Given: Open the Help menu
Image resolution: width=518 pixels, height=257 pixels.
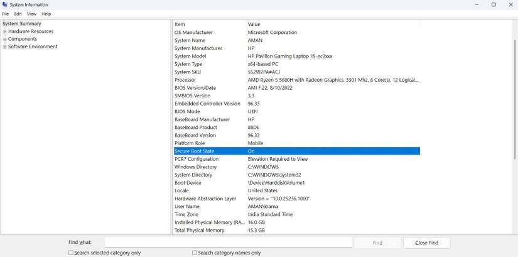Looking at the screenshot, I should coord(46,14).
